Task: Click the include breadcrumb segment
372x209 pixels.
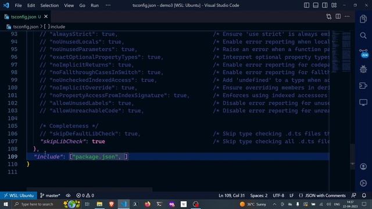Action: [x=58, y=27]
